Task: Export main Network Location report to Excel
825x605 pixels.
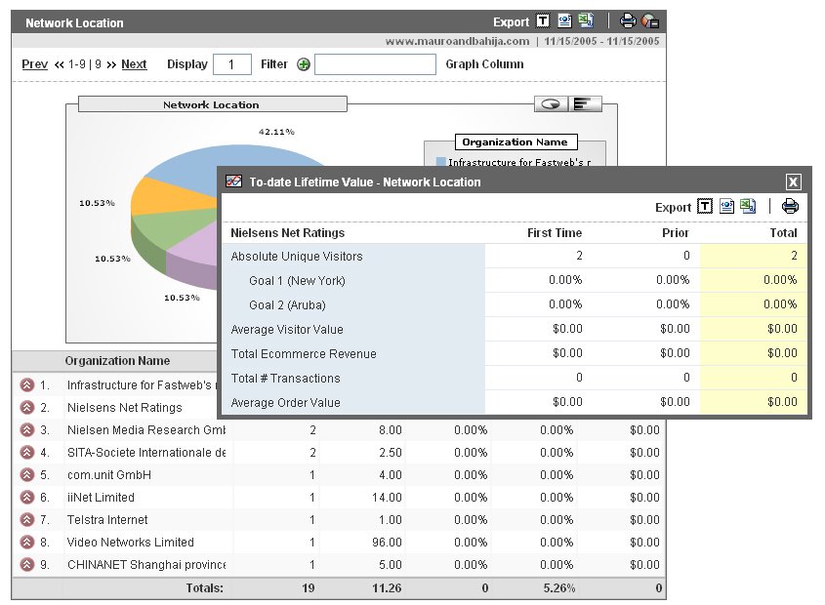Action: 586,20
